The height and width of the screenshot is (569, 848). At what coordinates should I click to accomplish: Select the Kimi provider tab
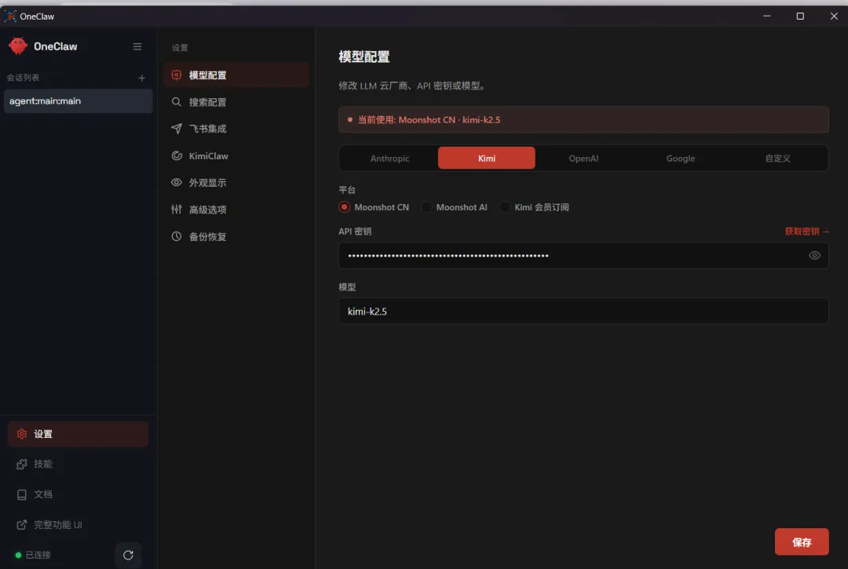click(x=486, y=159)
